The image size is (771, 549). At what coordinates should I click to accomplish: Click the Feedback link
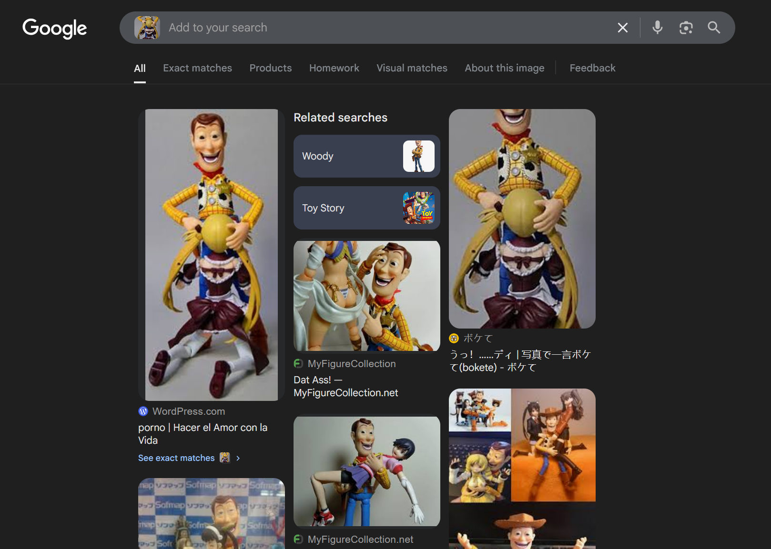(592, 68)
